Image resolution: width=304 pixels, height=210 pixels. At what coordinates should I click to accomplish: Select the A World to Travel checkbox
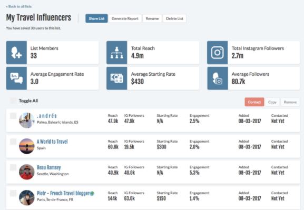(x=13, y=142)
